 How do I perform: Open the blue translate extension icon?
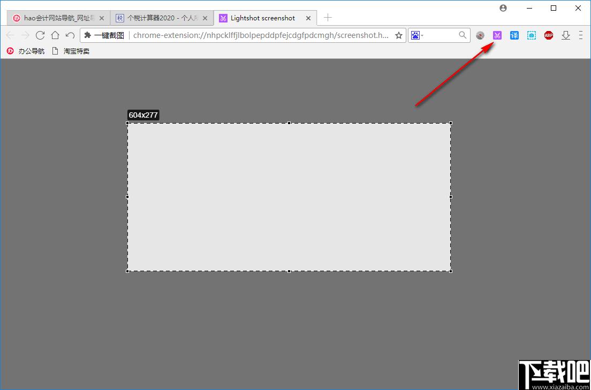pos(514,35)
